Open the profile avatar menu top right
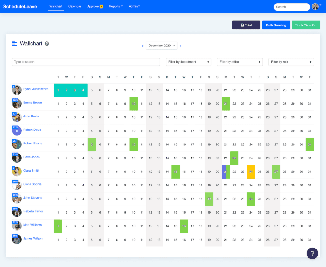This screenshot has width=326, height=267. (x=315, y=6)
